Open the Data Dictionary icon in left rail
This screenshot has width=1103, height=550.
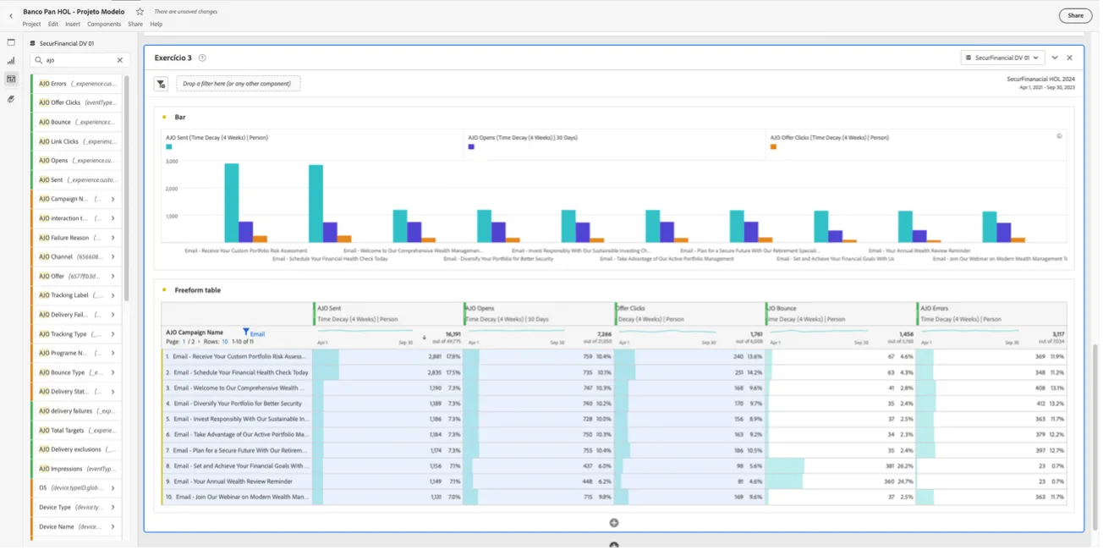(x=11, y=99)
